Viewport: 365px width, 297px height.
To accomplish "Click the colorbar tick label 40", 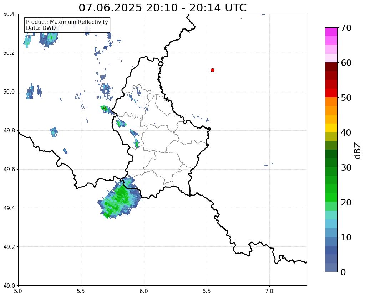I will pos(346,132).
